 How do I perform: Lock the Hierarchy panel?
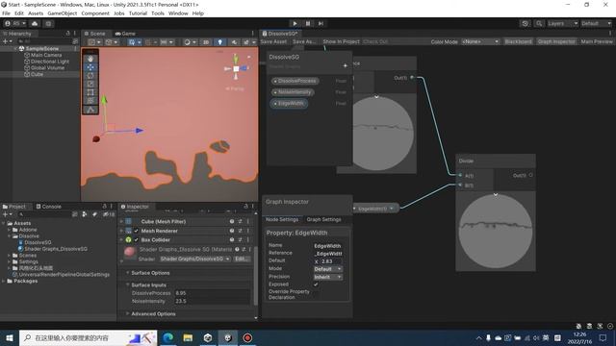[68, 34]
